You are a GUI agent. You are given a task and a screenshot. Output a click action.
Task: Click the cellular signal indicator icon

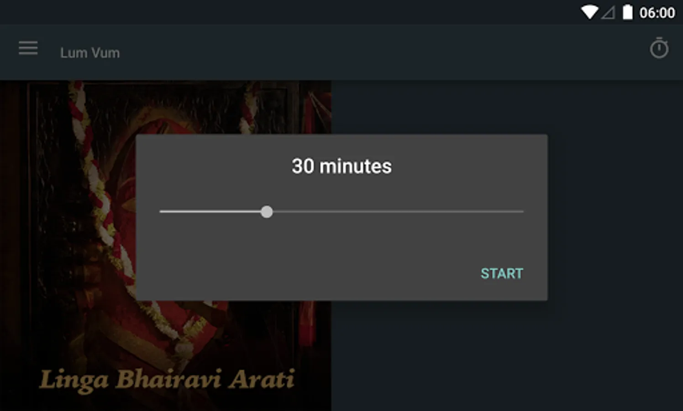608,13
